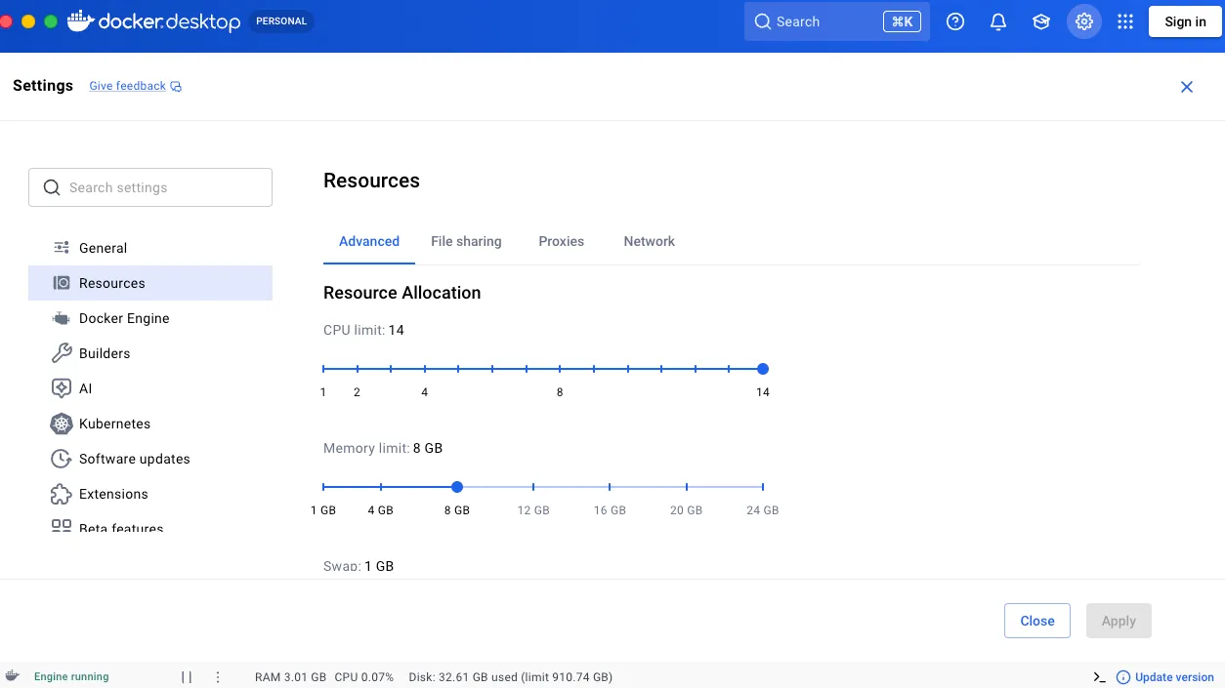
Task: Open the Proxies tab
Action: coord(562,241)
